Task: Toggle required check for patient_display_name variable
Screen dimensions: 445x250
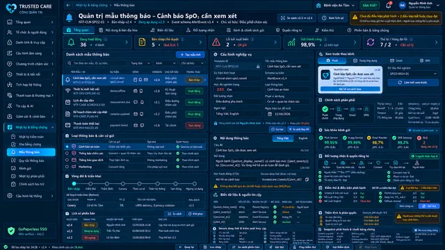Action: (275, 207)
